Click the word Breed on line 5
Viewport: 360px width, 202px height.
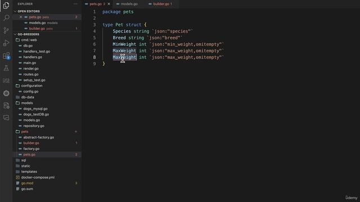[119, 38]
